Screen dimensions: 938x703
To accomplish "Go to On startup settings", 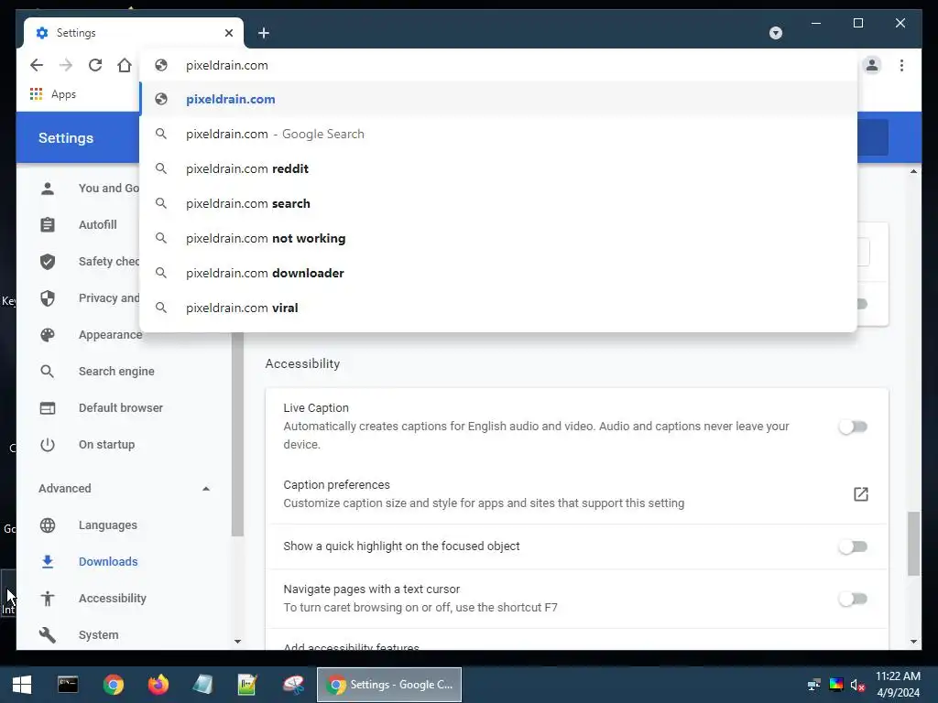I will (x=106, y=445).
